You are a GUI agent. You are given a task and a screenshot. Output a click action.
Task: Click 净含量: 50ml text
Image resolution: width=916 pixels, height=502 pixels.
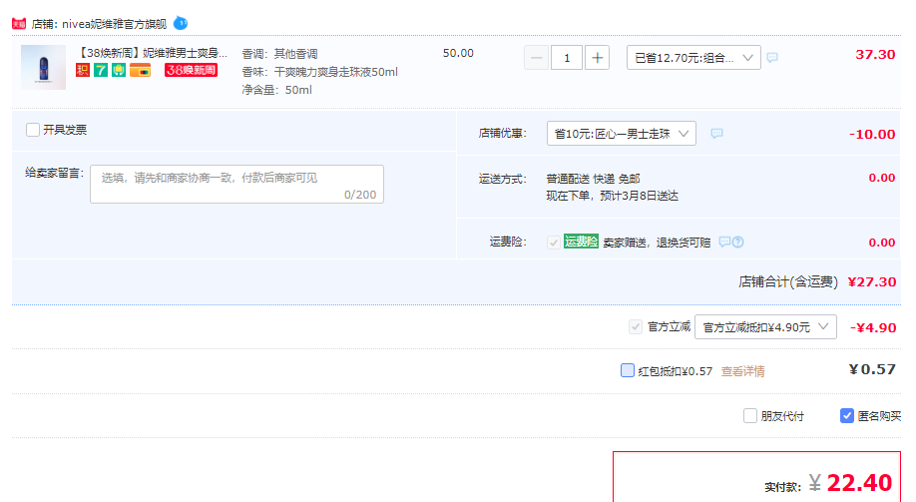click(x=277, y=90)
